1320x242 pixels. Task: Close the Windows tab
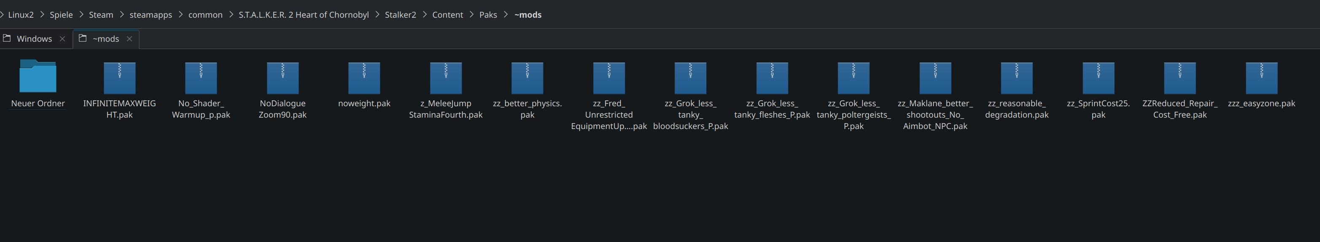(62, 39)
